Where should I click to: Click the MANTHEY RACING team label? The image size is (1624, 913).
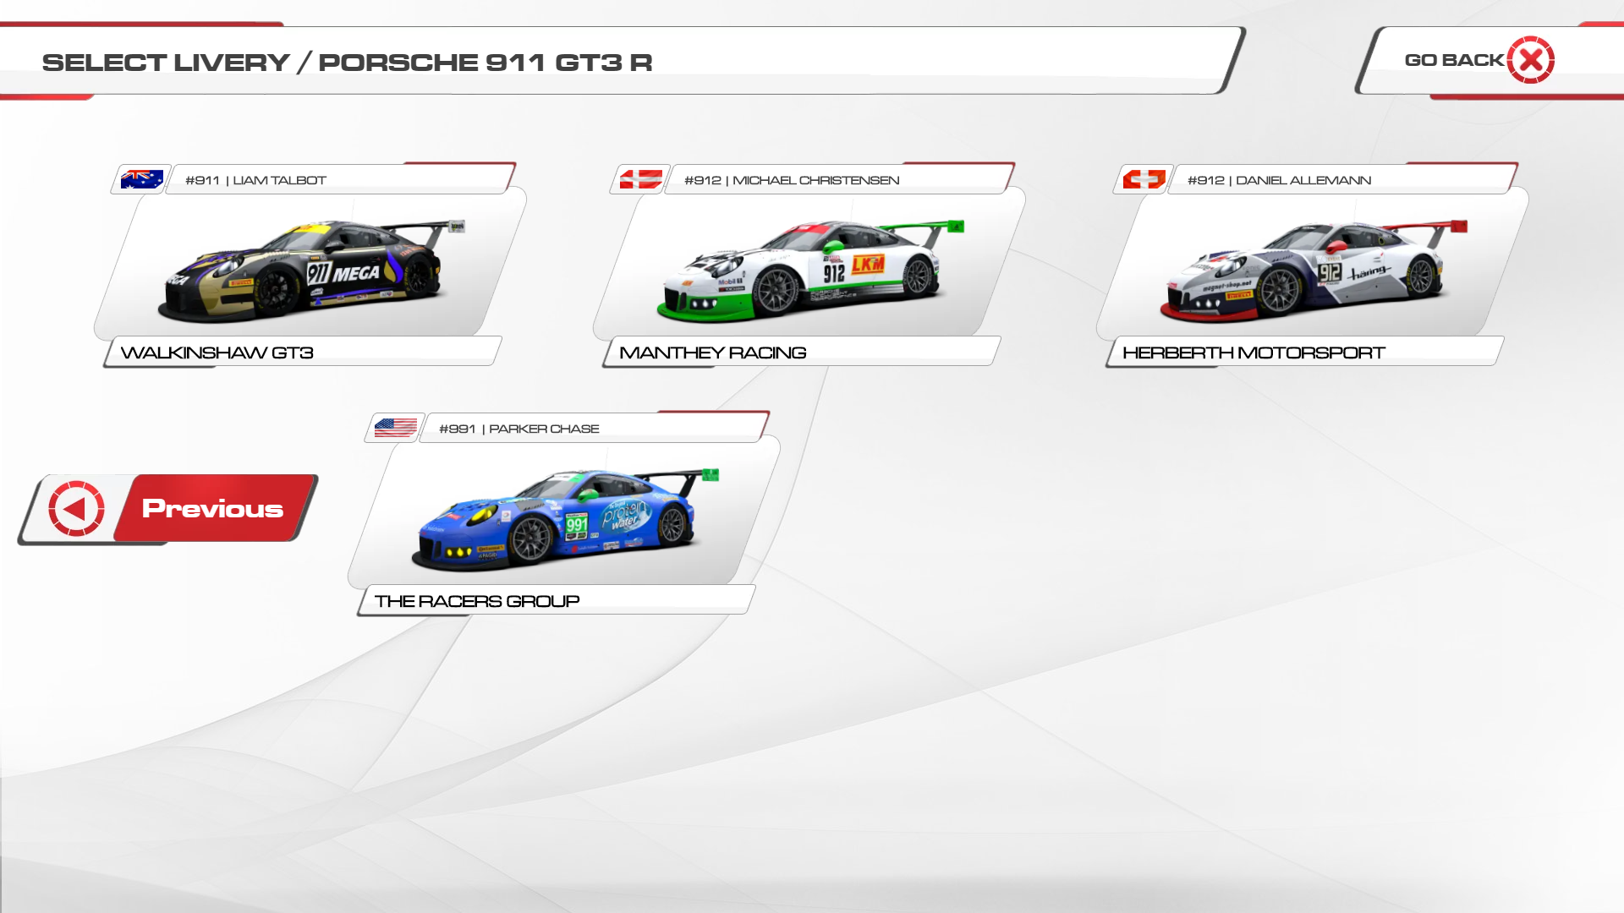712,353
